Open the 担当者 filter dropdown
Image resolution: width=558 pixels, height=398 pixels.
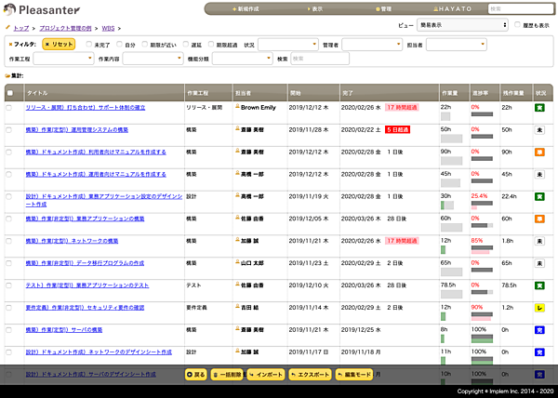tap(457, 44)
